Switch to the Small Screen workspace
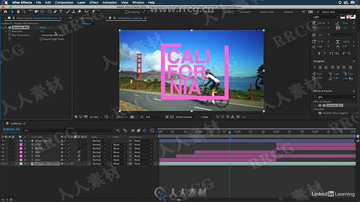Viewport: 360px width, 202px height. (266, 12)
